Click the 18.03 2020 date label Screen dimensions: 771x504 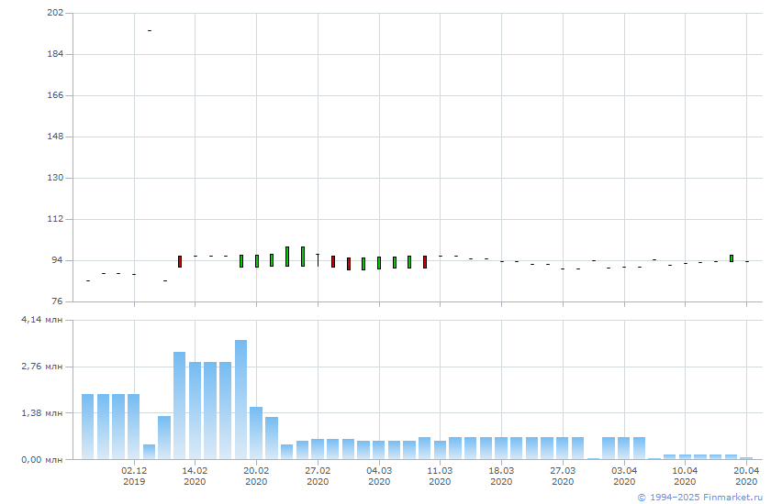(501, 476)
